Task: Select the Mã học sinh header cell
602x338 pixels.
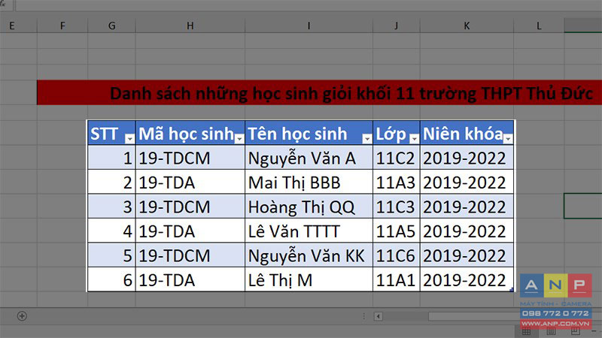Action: tap(190, 133)
